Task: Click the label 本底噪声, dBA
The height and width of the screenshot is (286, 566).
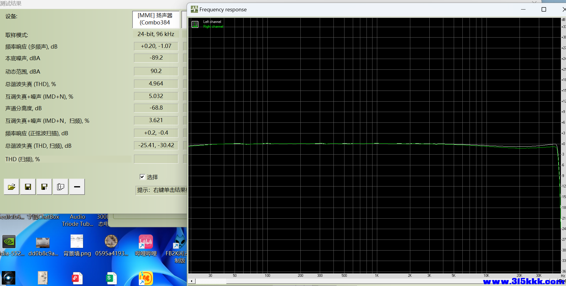Action: (x=23, y=58)
